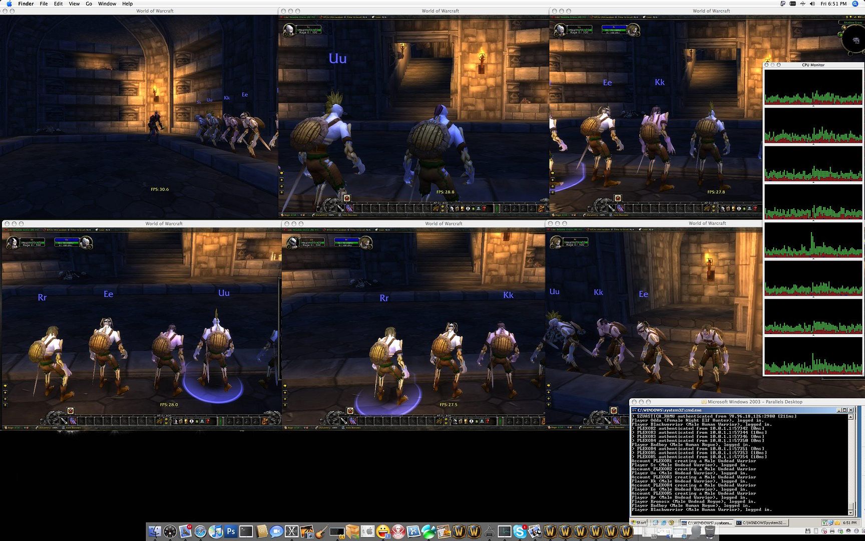The image size is (865, 541).
Task: Click the Uu player portrait in FPS 28.8 window
Action: (289, 30)
